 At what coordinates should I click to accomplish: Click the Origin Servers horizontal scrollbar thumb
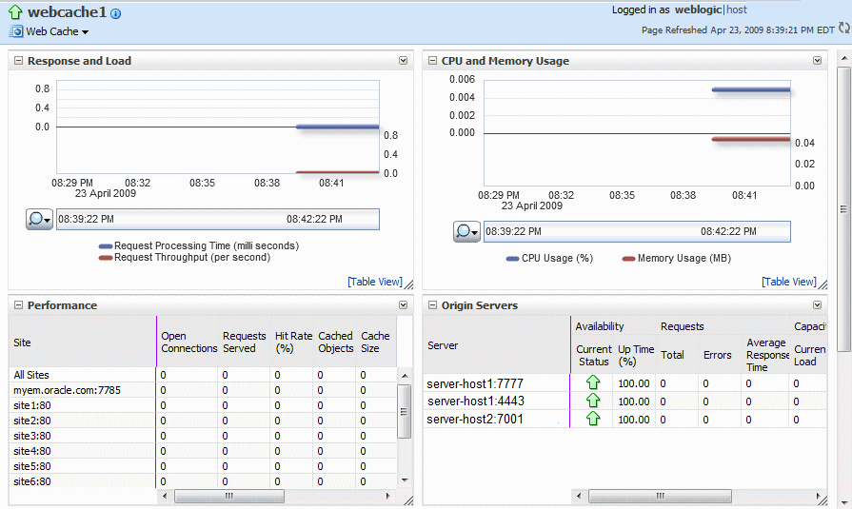tap(661, 496)
